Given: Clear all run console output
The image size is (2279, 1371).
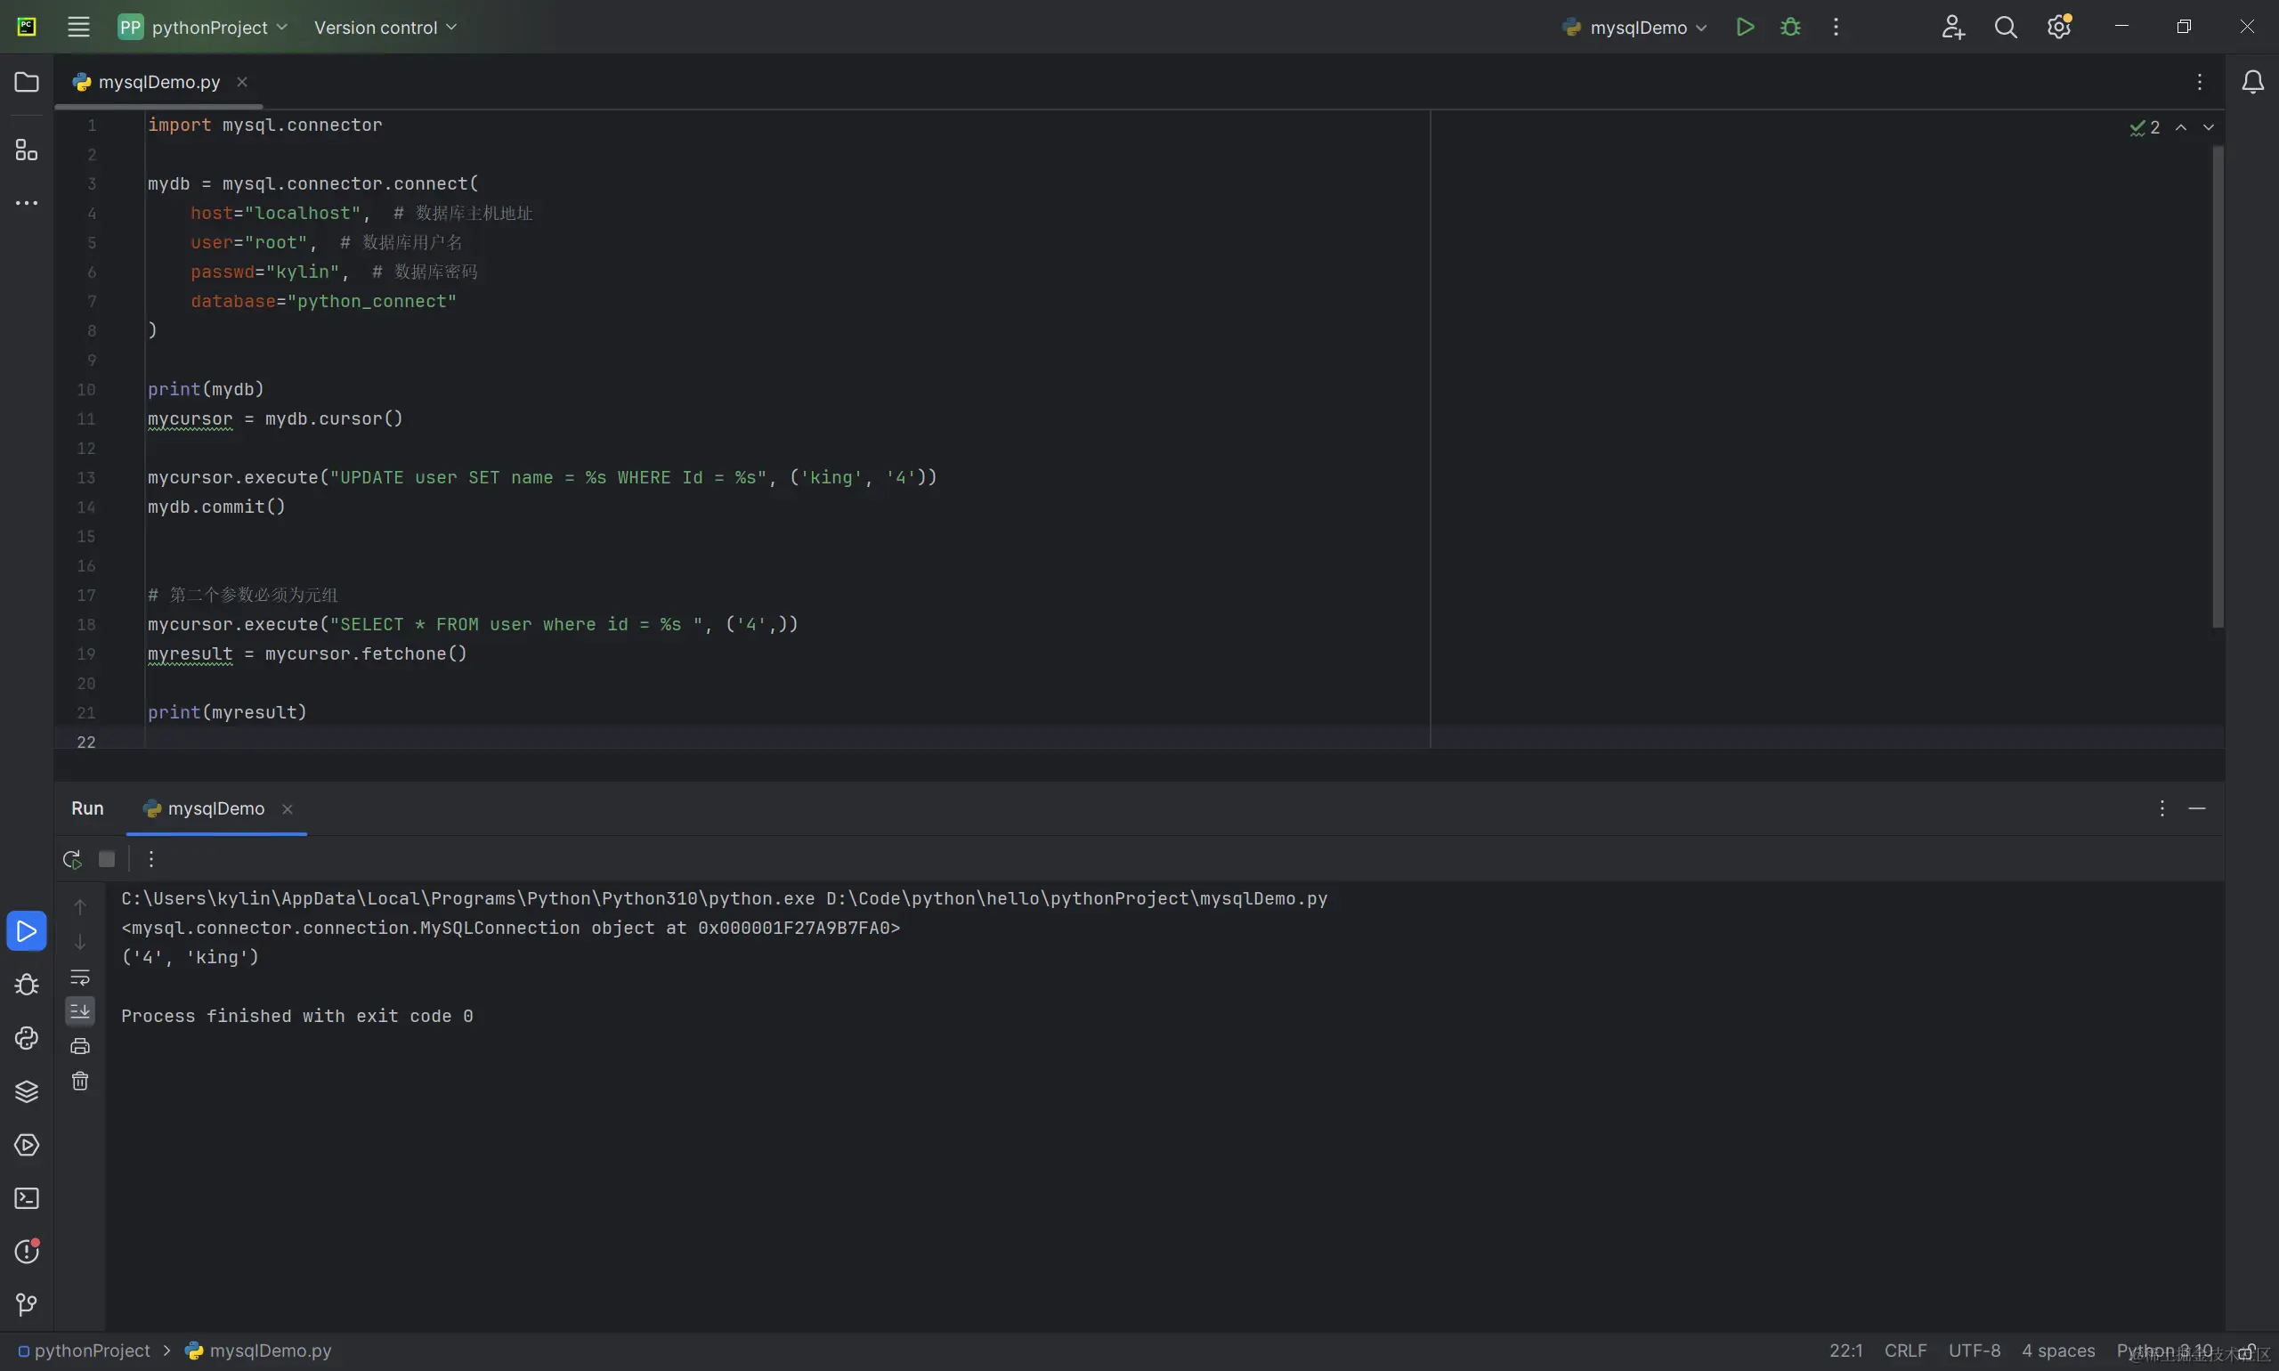Looking at the screenshot, I should coord(80,1081).
